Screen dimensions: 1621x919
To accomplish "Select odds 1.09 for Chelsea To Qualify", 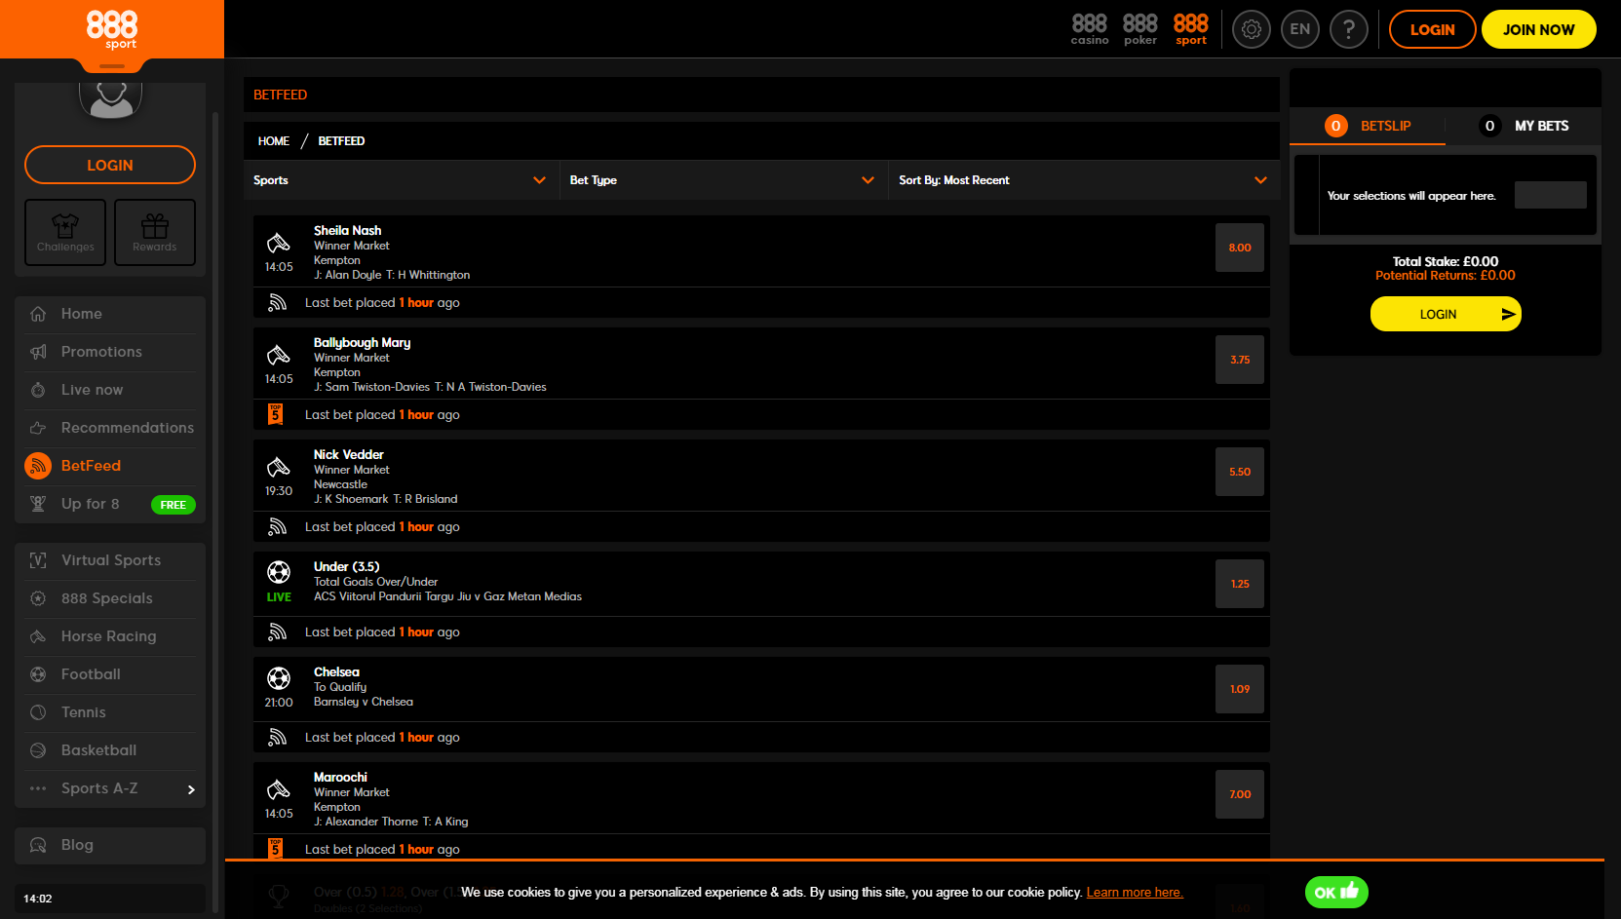I will coord(1240,689).
